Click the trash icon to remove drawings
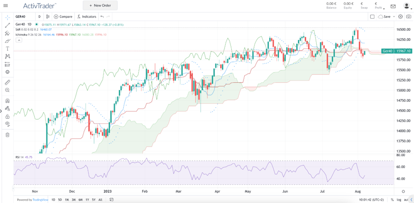The height and width of the screenshot is (203, 414). [x=7, y=135]
